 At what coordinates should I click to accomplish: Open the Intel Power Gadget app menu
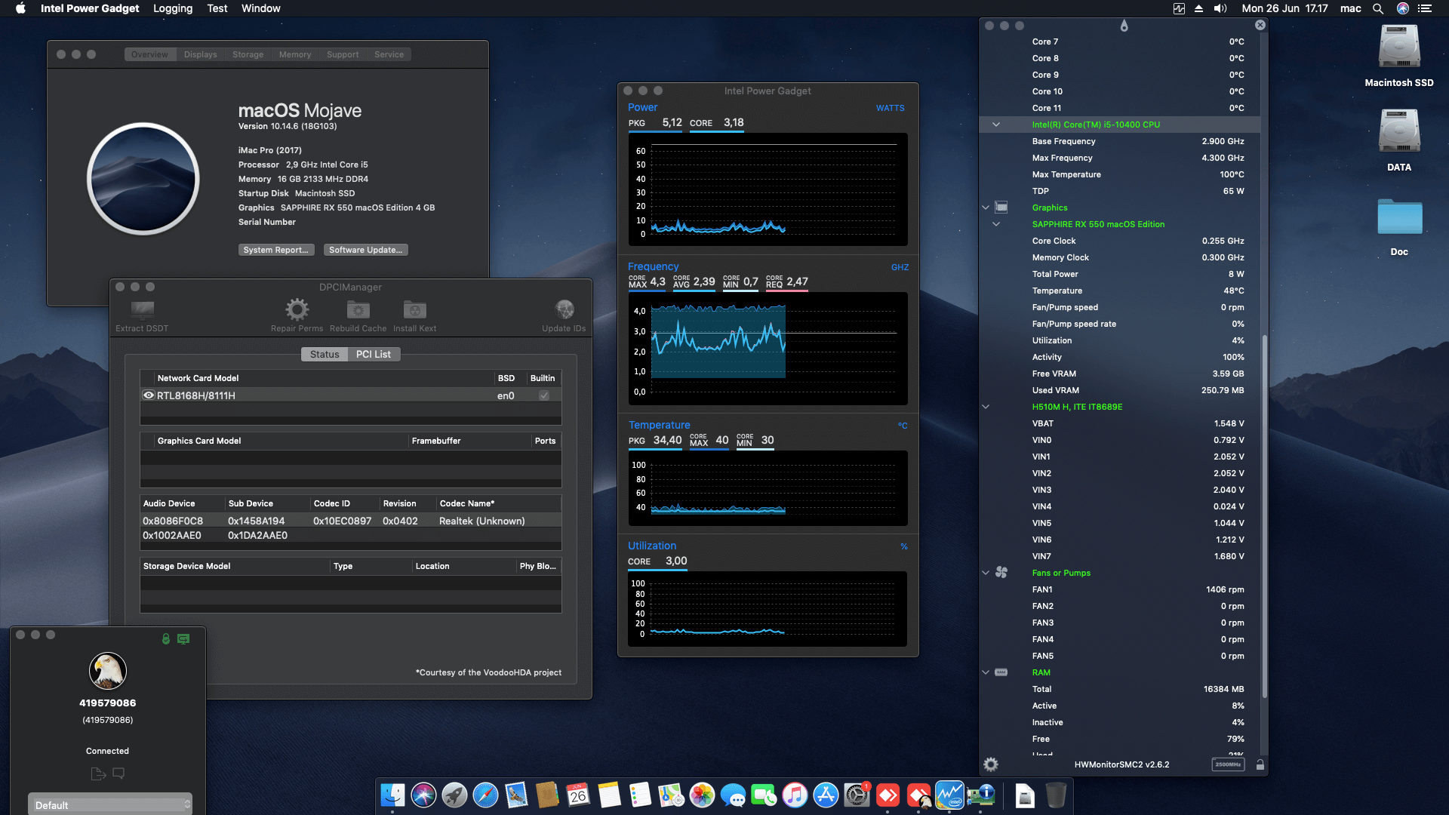pos(90,8)
